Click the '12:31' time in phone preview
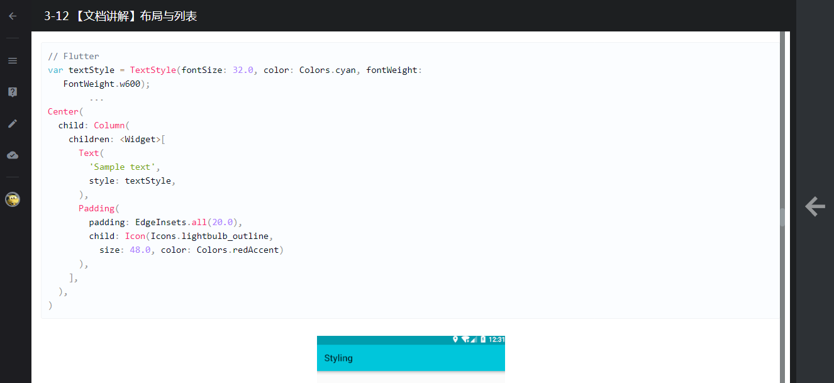Screen dimensions: 834x383 pyautogui.click(x=496, y=340)
